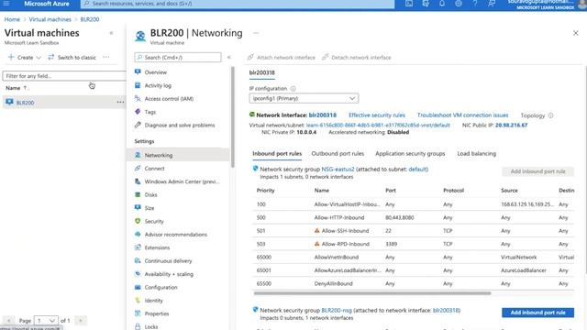Open Access control (IAM)
The height and width of the screenshot is (330, 587).
169,99
